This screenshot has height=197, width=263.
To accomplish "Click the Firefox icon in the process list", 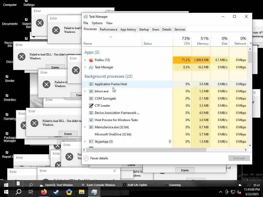I will [91, 60].
